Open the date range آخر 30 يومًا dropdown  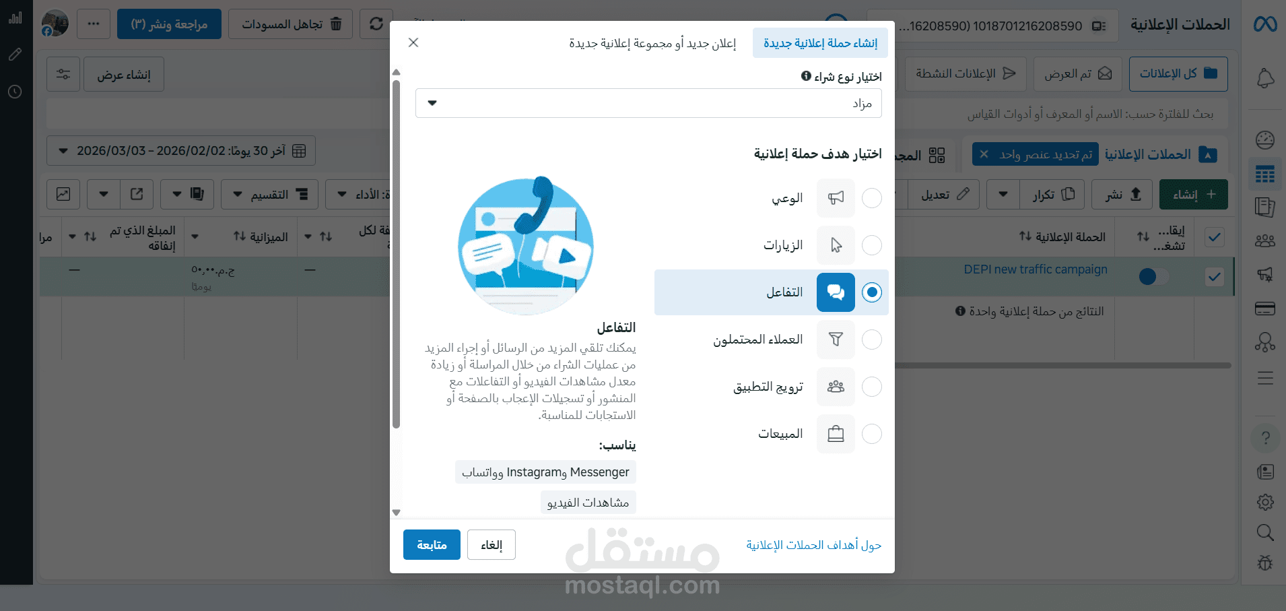[x=181, y=151]
